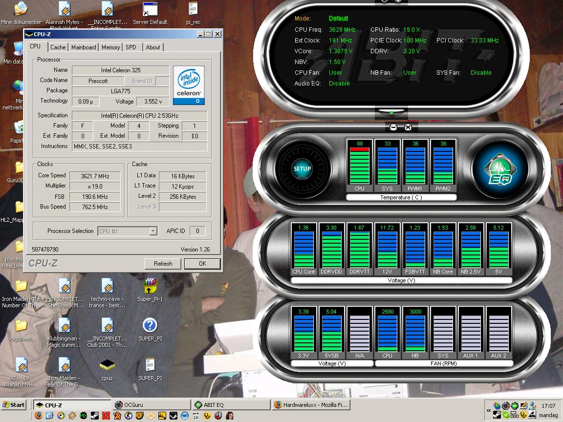563x422 pixels.
Task: Click the Core Speed value 3621.7 MHz
Action: click(95, 176)
